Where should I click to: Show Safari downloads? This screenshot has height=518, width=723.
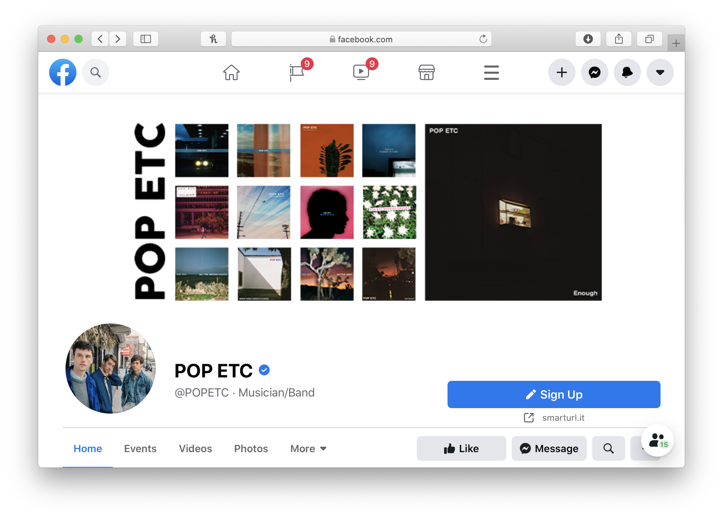click(588, 39)
